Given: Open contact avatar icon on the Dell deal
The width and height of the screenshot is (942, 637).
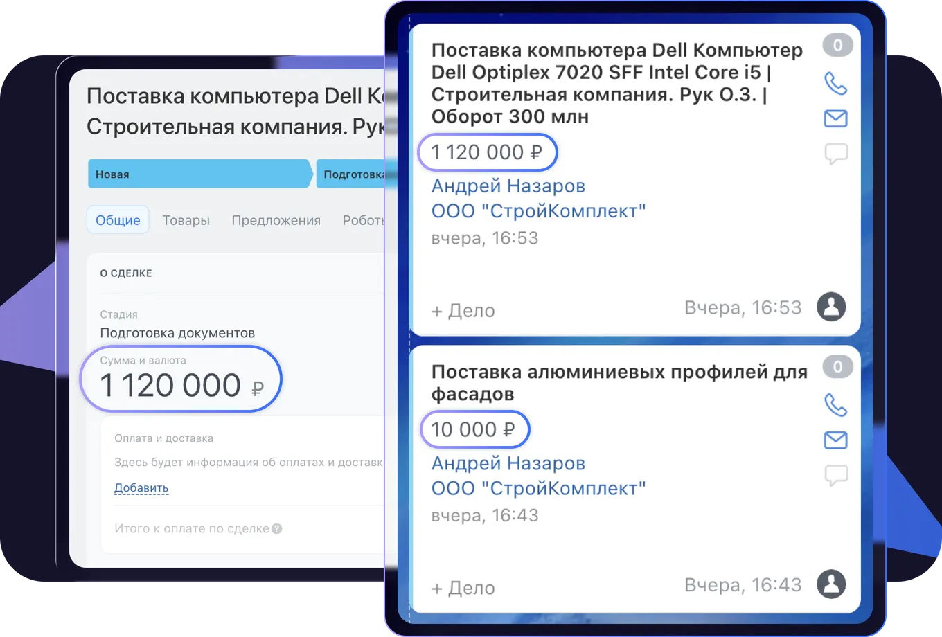Looking at the screenshot, I should pyautogui.click(x=832, y=307).
